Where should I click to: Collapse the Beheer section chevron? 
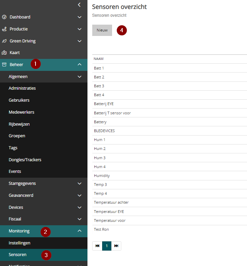click(79, 64)
